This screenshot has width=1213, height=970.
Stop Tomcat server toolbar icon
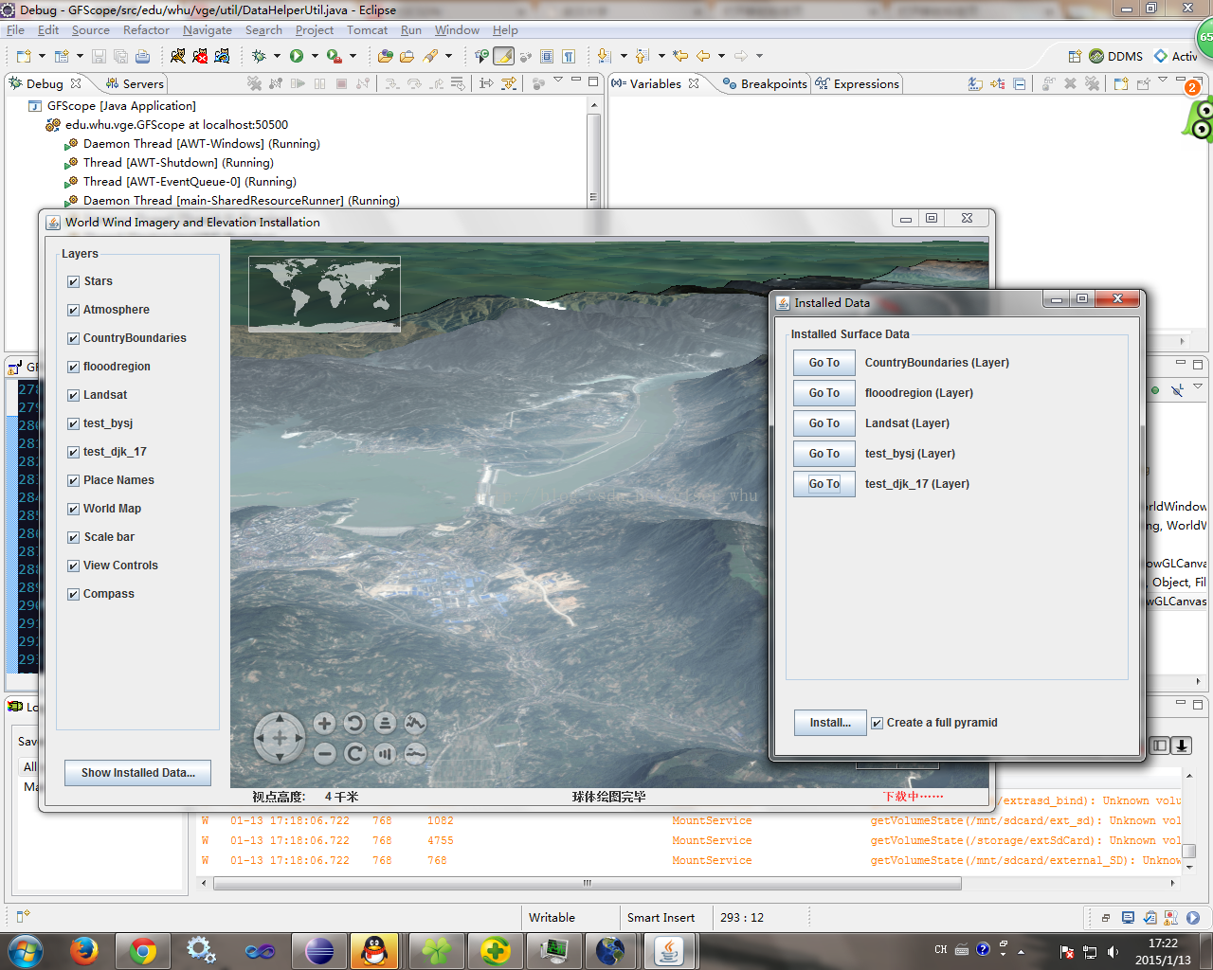[x=200, y=56]
